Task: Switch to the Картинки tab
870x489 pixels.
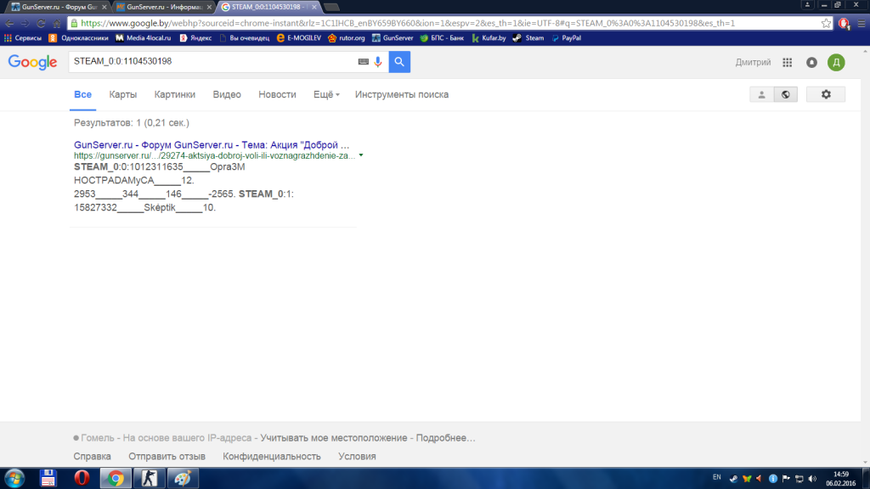Action: [x=174, y=94]
